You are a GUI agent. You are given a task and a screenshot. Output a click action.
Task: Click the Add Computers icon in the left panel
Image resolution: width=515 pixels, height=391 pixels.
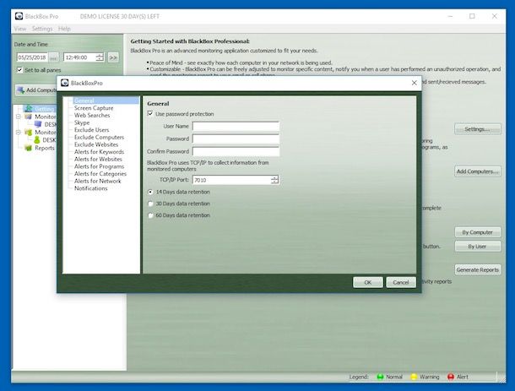[21, 90]
